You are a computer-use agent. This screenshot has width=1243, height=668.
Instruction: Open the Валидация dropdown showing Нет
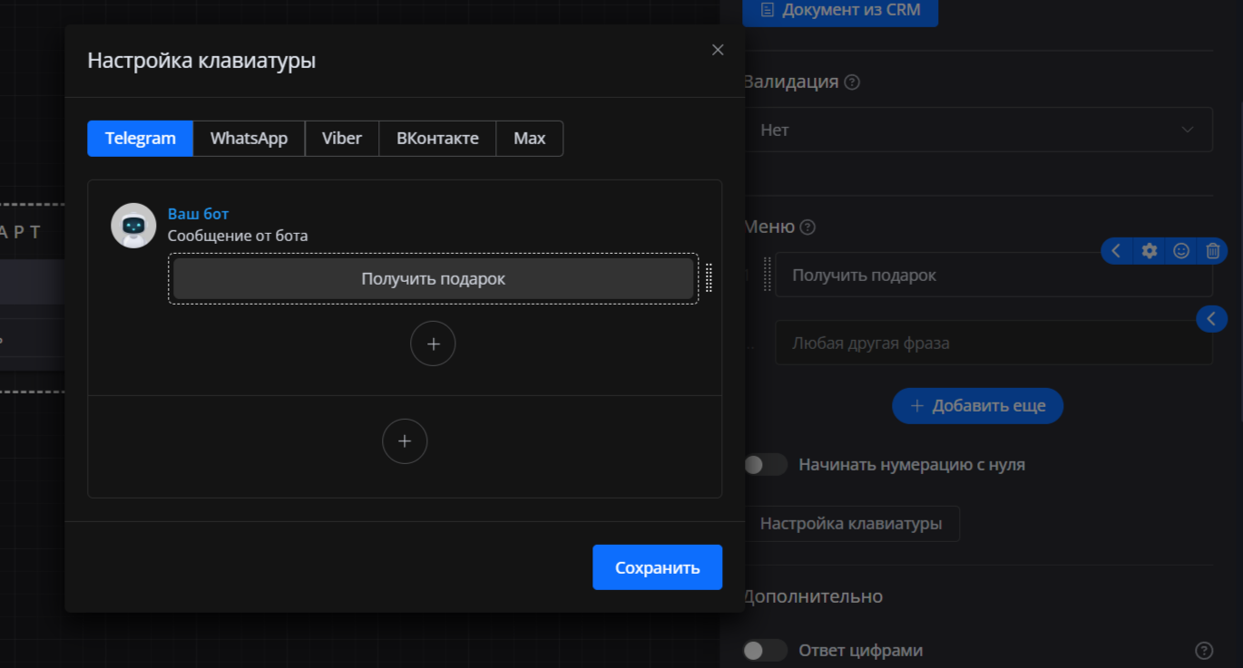coord(978,130)
